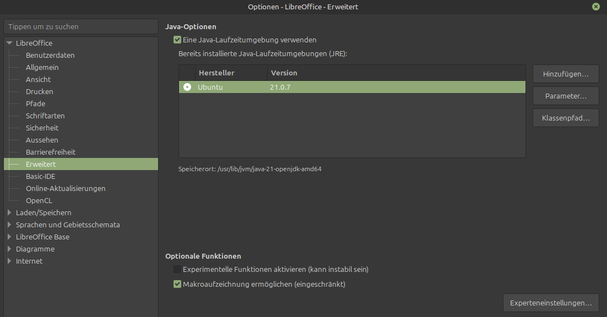Open the Schriftarten page
Image resolution: width=607 pixels, height=317 pixels.
(x=45, y=116)
